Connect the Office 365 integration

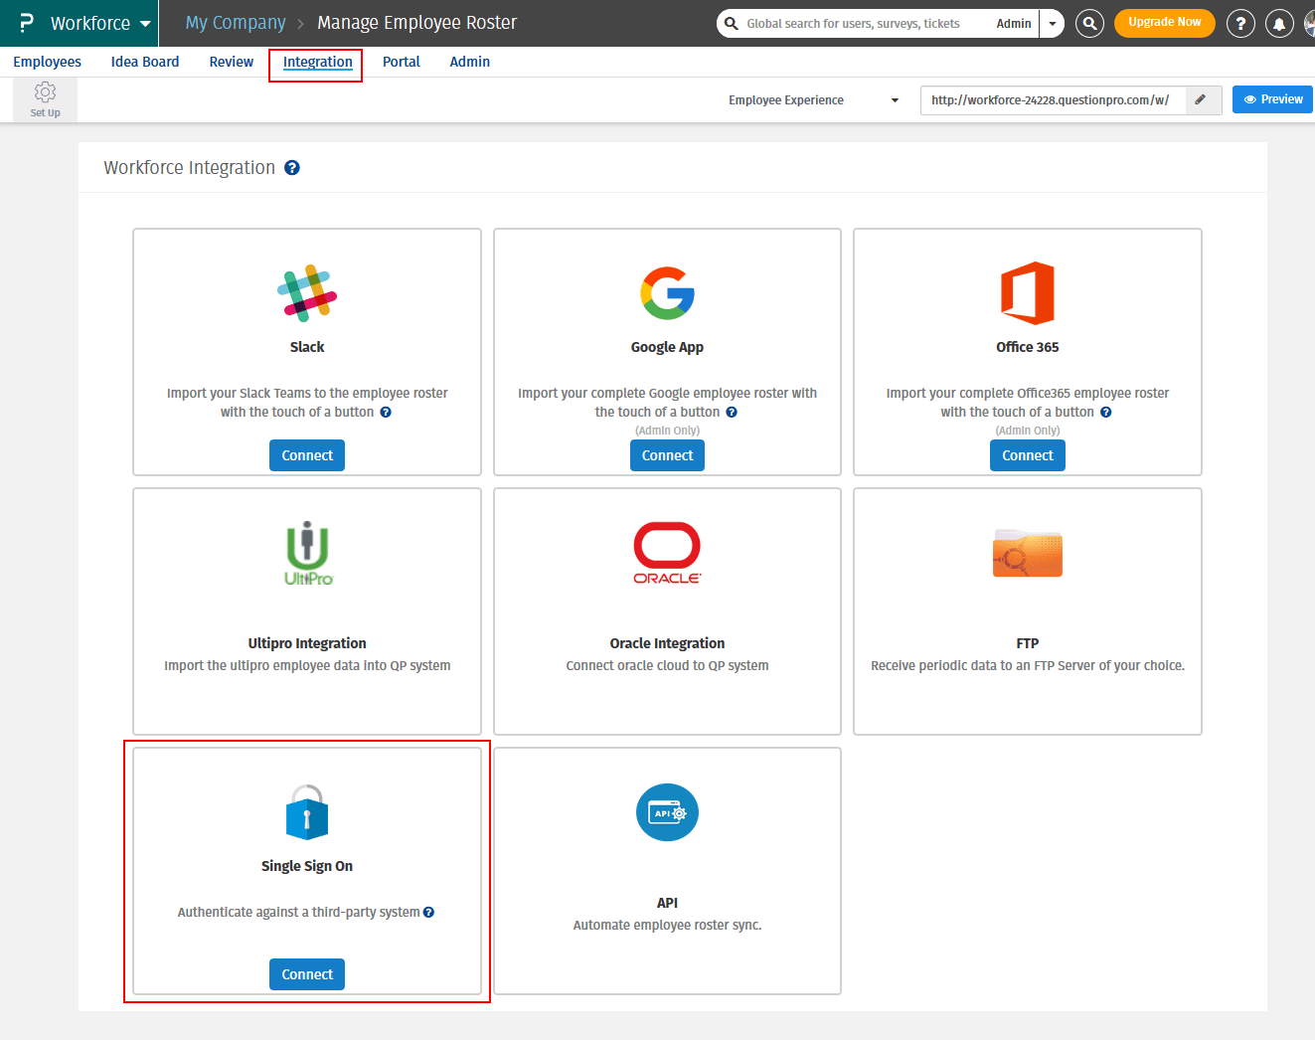click(x=1028, y=455)
